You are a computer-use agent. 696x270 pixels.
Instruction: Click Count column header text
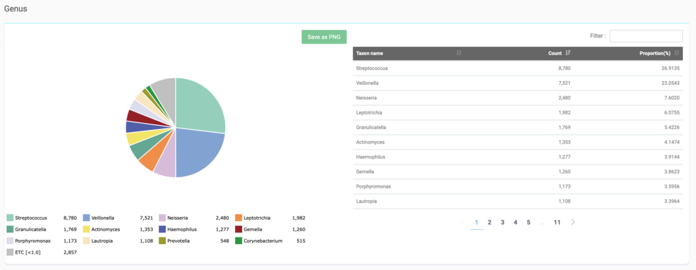[x=555, y=53]
